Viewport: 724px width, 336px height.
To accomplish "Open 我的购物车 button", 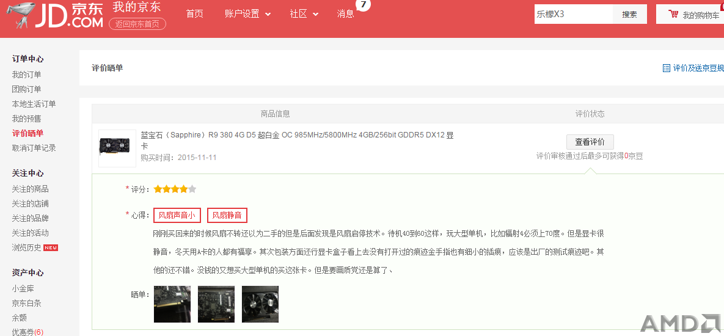I will coord(690,14).
